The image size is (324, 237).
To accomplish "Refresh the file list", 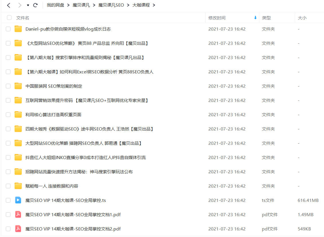I will tap(35, 5).
